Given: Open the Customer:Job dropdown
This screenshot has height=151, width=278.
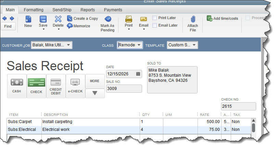Looking at the screenshot, I should 68,45.
